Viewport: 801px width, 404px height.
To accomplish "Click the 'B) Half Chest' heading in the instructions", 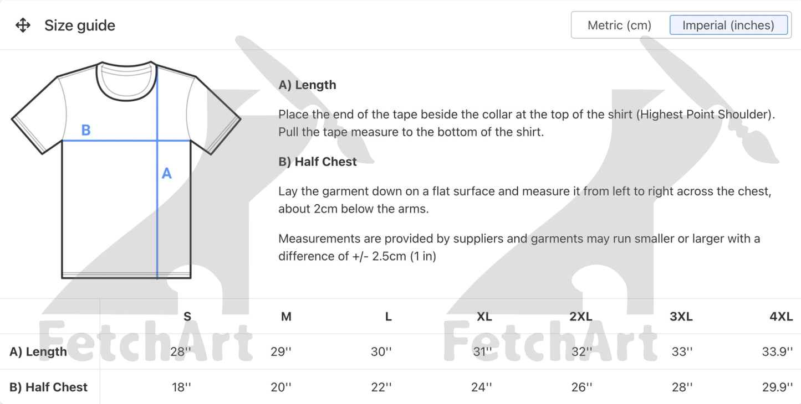I will 318,162.
